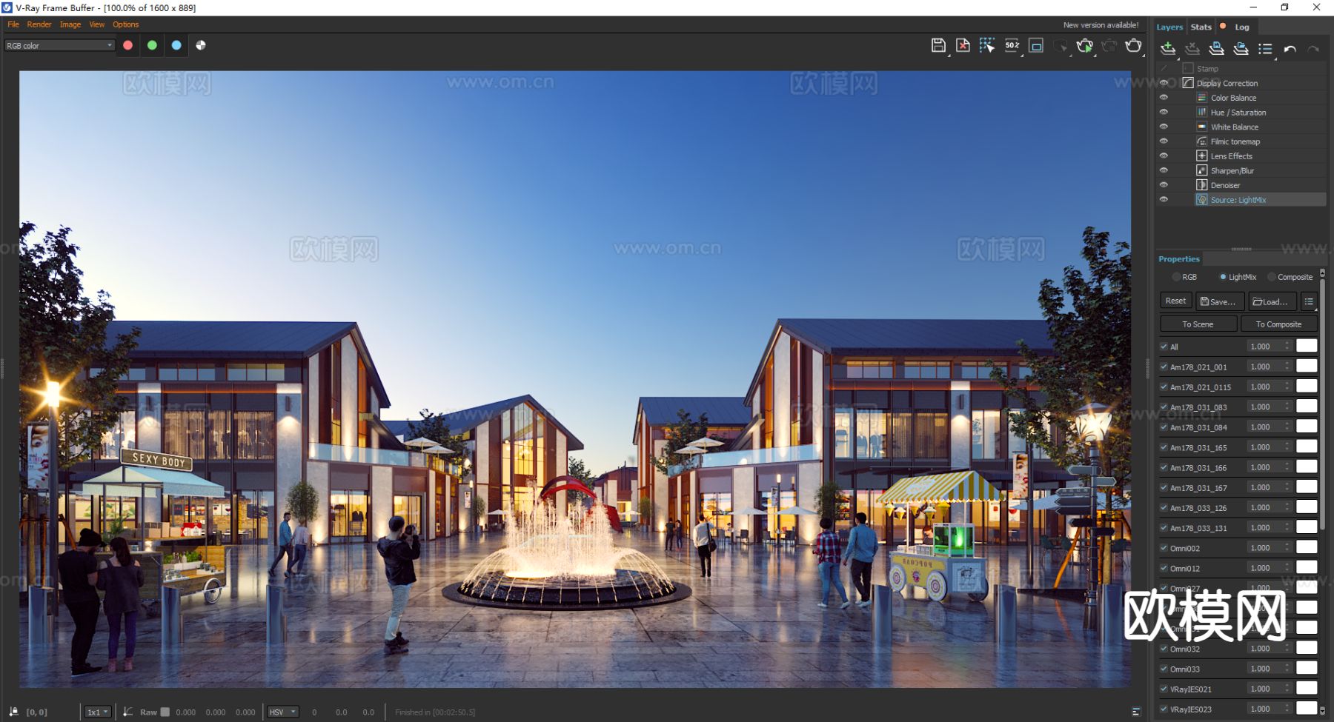The width and height of the screenshot is (1334, 722).
Task: Undo the last layer action
Action: (1290, 49)
